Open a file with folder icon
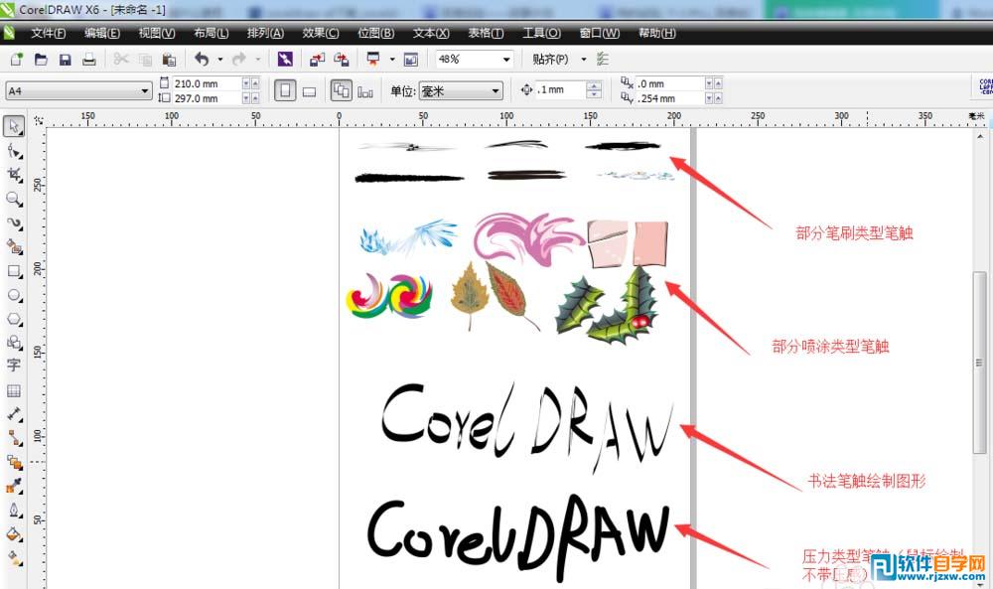Image resolution: width=993 pixels, height=589 pixels. point(41,60)
